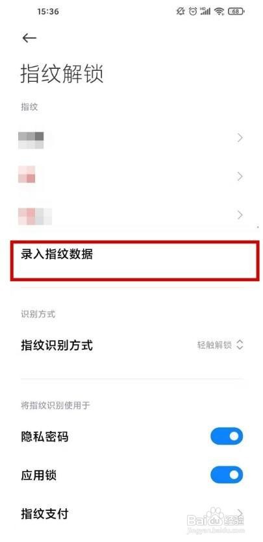Tap the 隐私密码 label

tap(45, 437)
